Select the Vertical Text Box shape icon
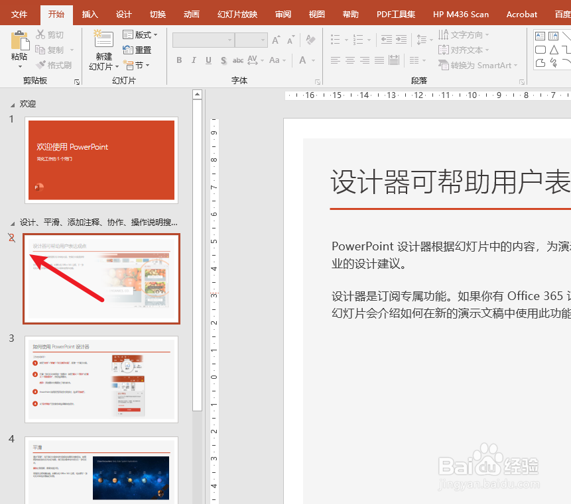Screen dimensions: 571x504 click(x=554, y=36)
